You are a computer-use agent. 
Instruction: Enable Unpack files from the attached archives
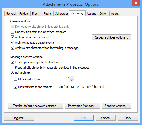click(12, 32)
